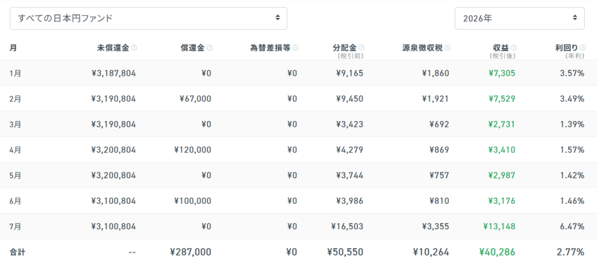Click help icon next to 未償還金 header
The image size is (597, 262).
(x=134, y=48)
